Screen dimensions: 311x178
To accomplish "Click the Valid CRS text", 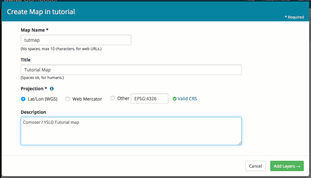I will 187,99.
